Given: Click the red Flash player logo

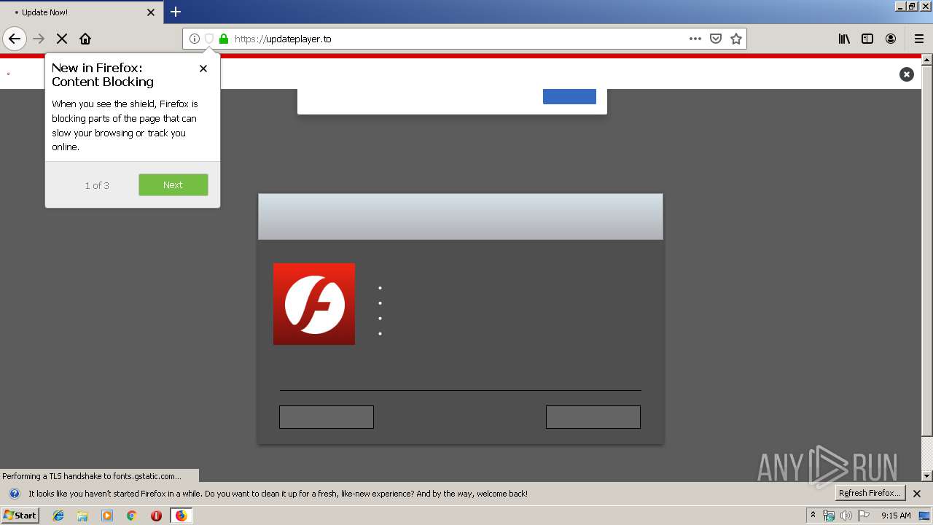Looking at the screenshot, I should pos(314,304).
